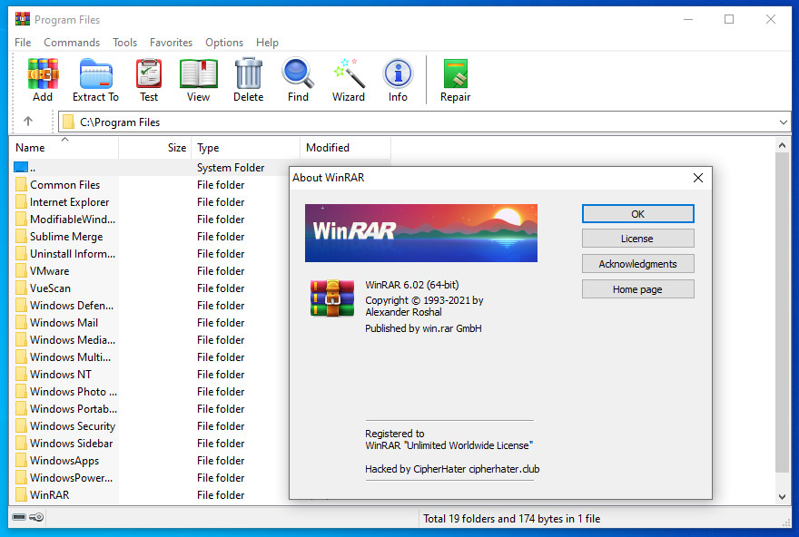Click the 'WinRAR 6.02 (64-bit)' version text
Screen dimensions: 799x537
[411, 285]
